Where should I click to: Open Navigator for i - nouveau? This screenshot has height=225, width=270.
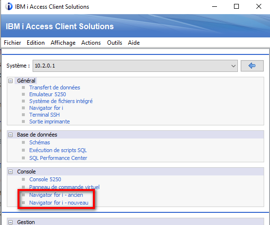coord(59,203)
